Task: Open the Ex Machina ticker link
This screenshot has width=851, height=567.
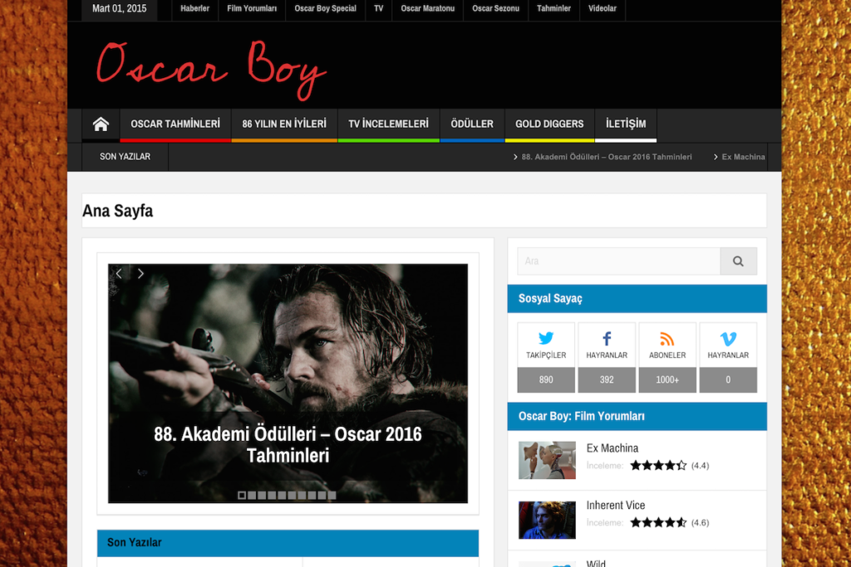Action: tap(743, 157)
